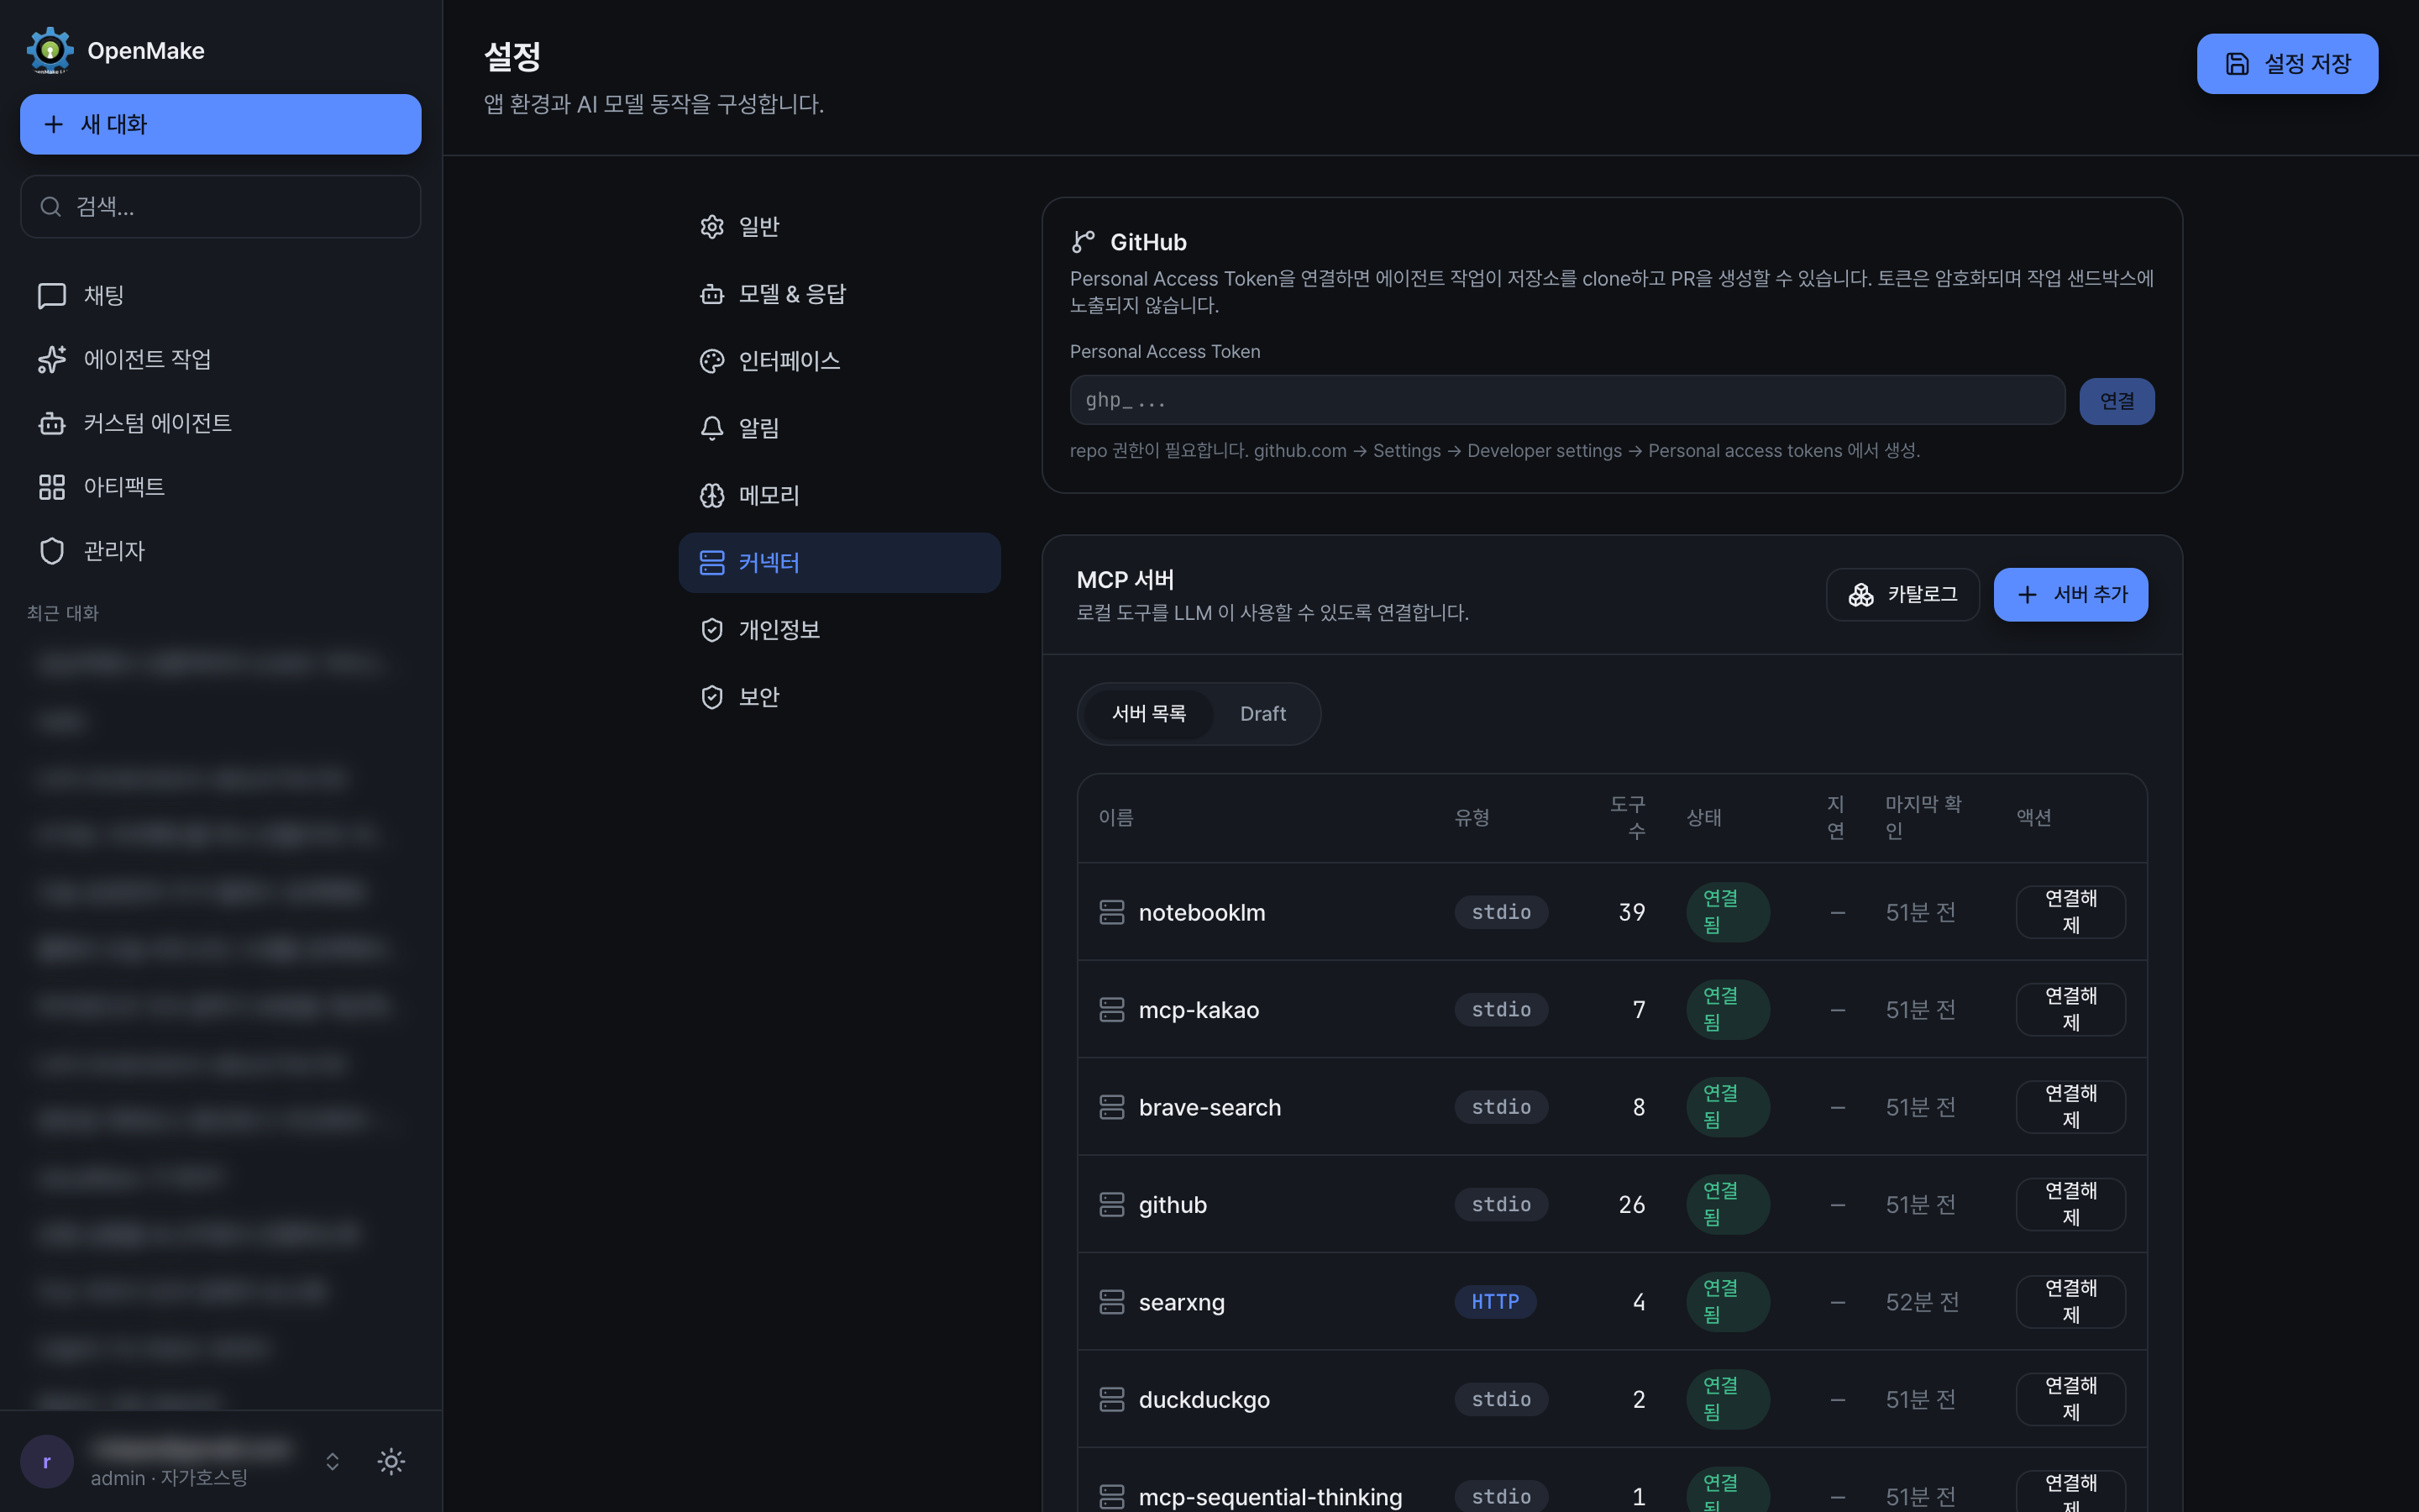Focus the Personal Access Token field
This screenshot has height=1512, width=2419.
[x=1567, y=400]
